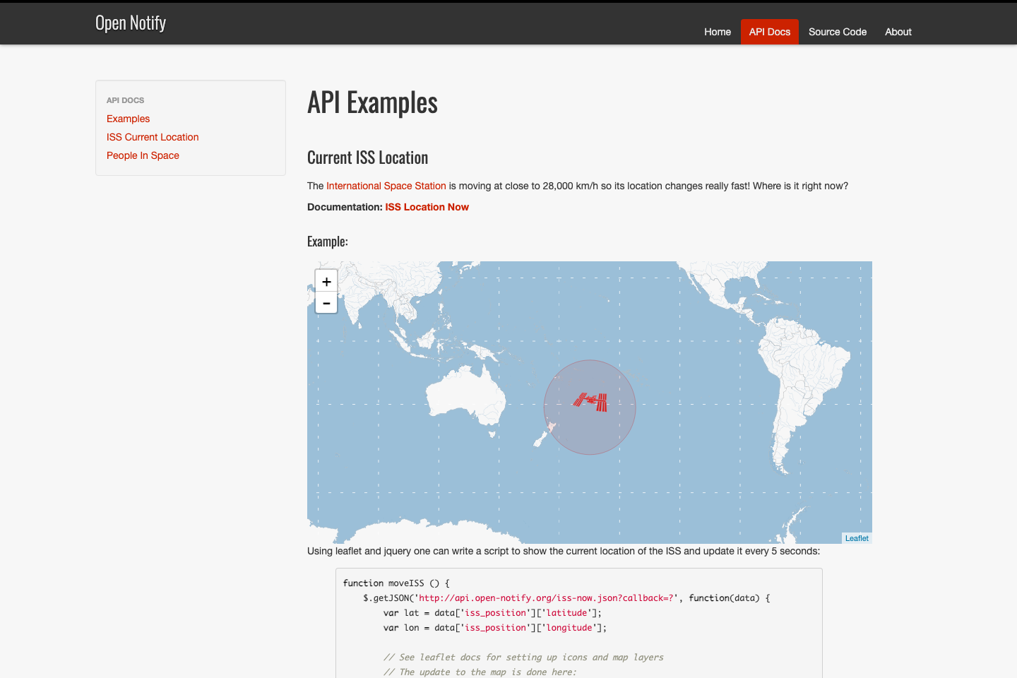The width and height of the screenshot is (1017, 678).
Task: Open ISS Current Location from the sidebar
Action: click(x=153, y=137)
